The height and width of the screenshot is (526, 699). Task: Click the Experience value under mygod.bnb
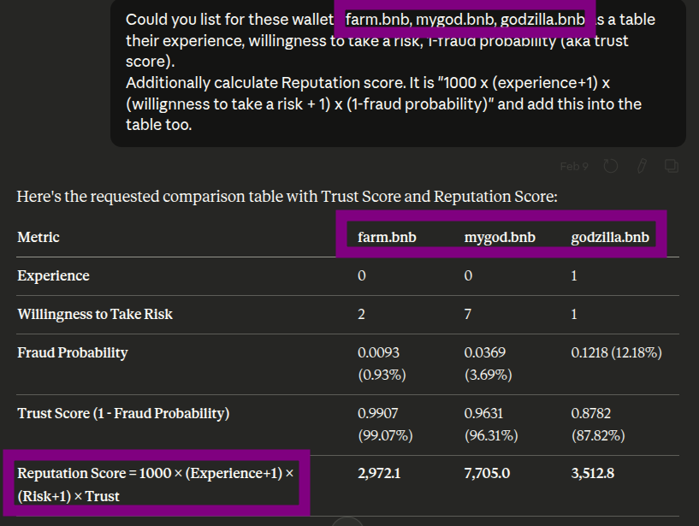(468, 276)
